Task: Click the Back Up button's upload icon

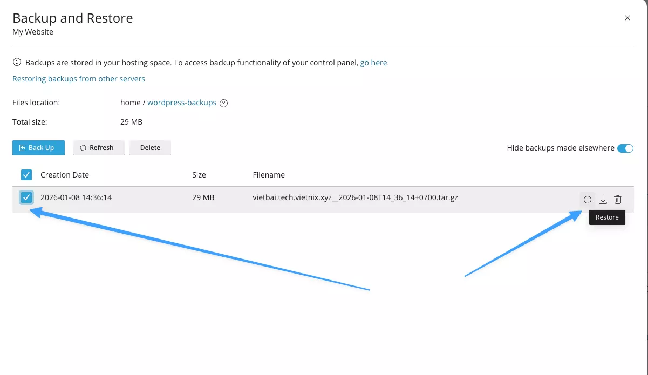Action: click(22, 147)
